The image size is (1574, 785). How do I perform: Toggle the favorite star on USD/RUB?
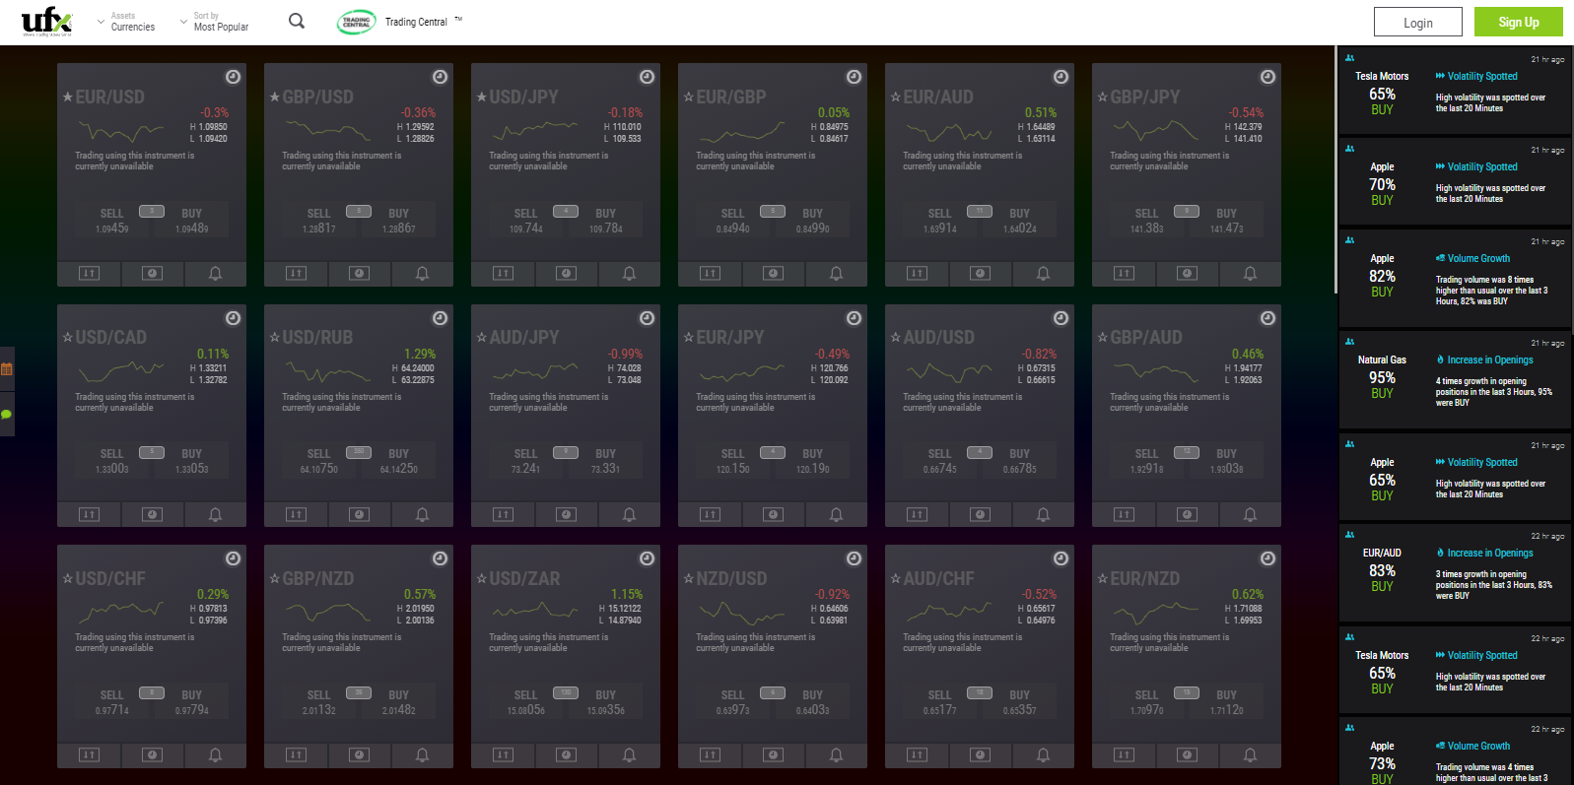pyautogui.click(x=274, y=337)
